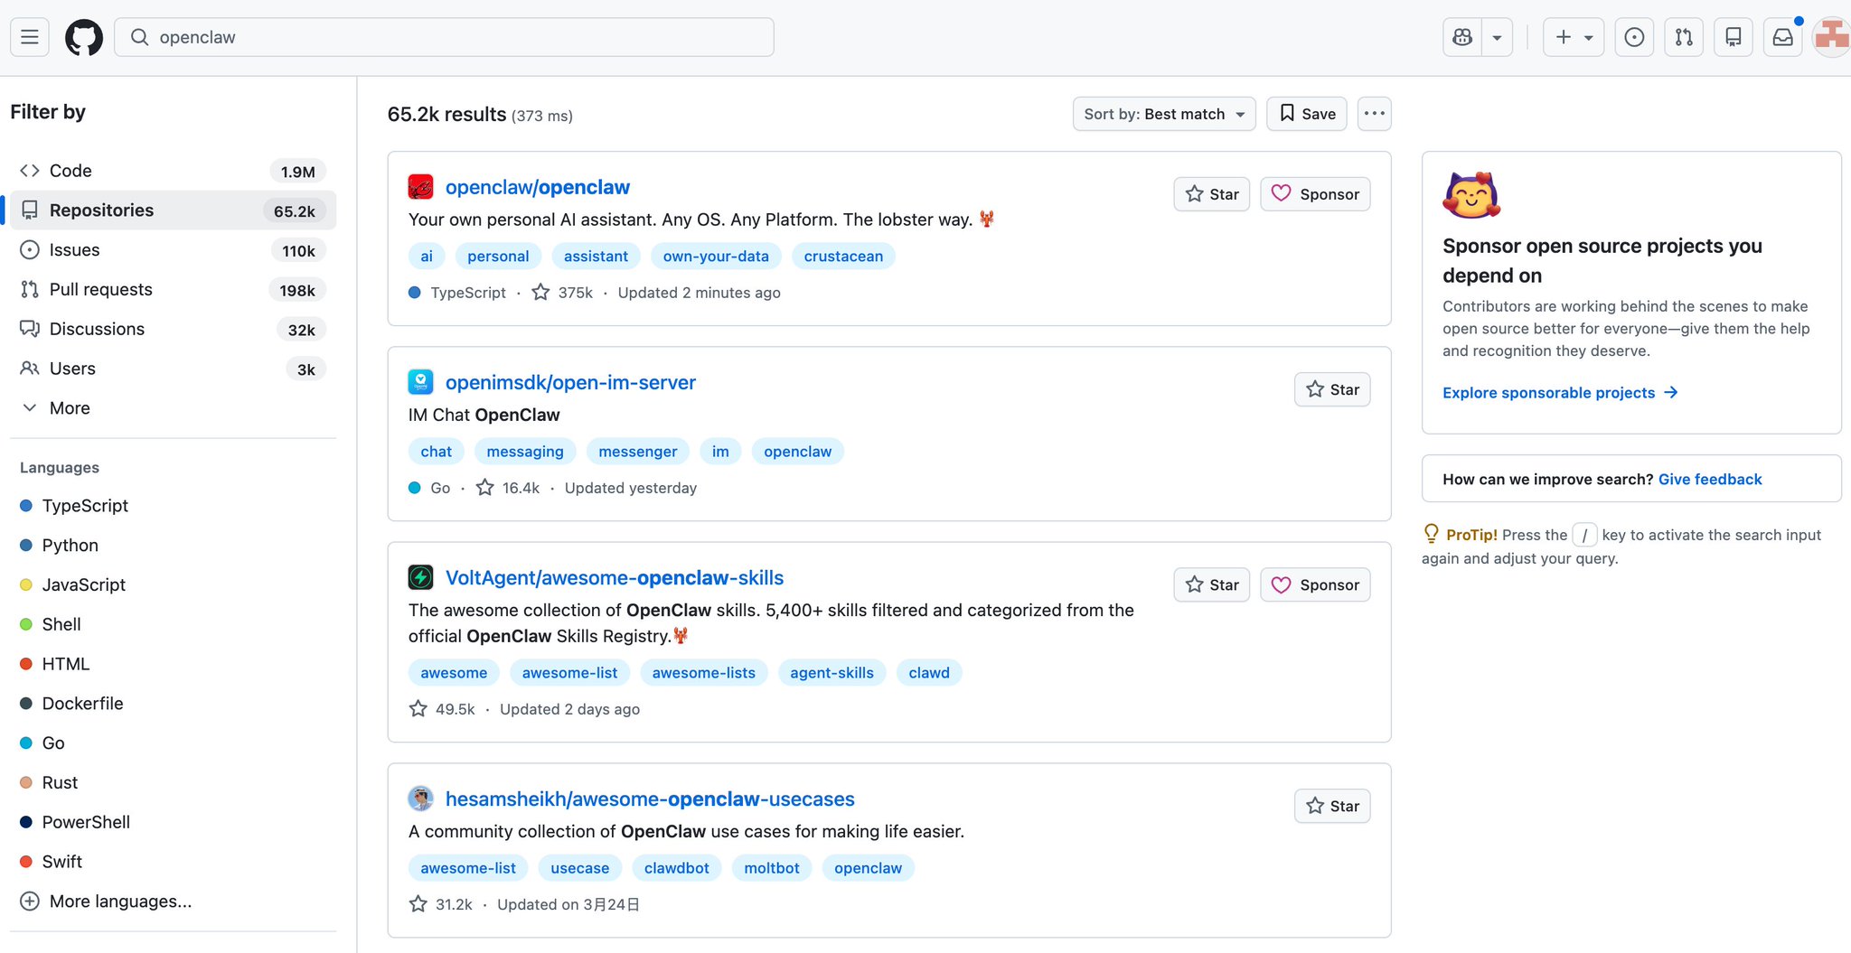This screenshot has height=953, width=1851.
Task: Open Sort by Best match dropdown
Action: point(1164,114)
